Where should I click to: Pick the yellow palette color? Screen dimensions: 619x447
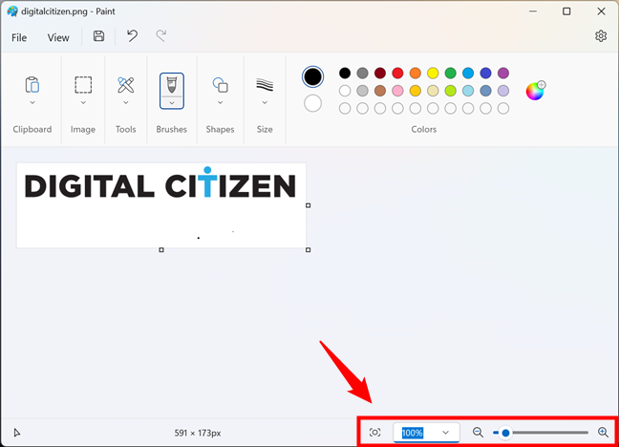click(433, 73)
